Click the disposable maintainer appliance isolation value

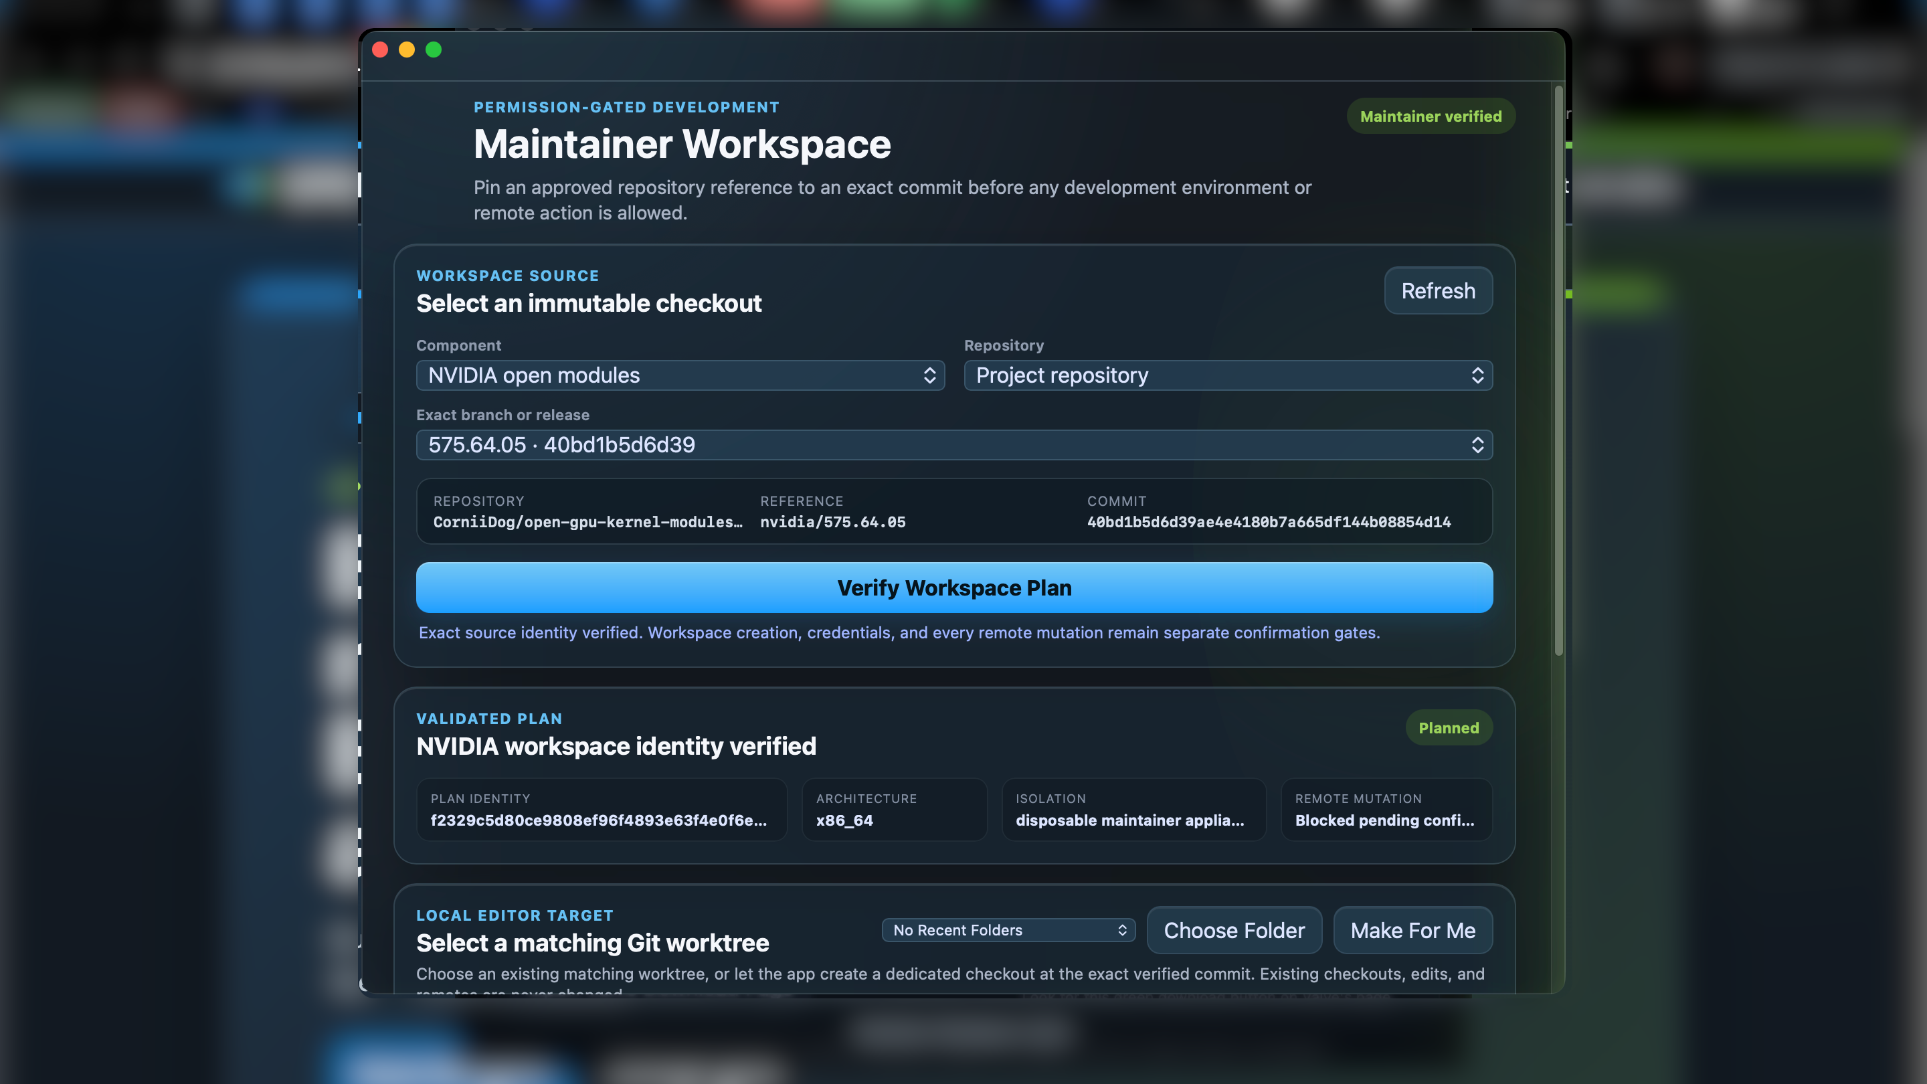pos(1129,820)
